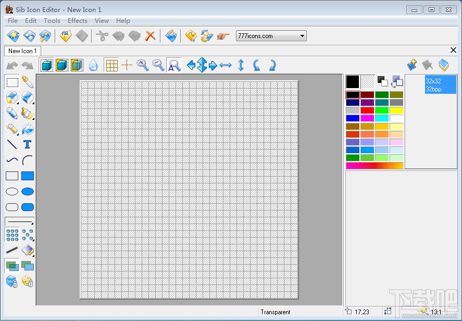Enable the grid dot pattern brush
462x321 pixels.
coord(12,234)
